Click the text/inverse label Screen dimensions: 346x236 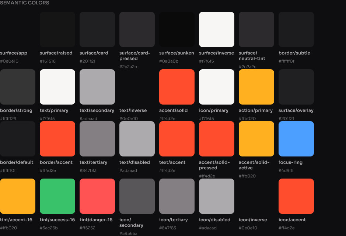click(133, 110)
